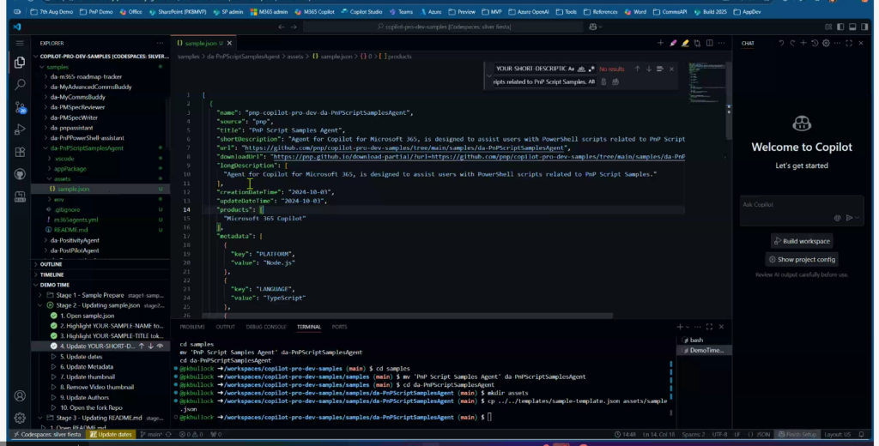The width and height of the screenshot is (879, 446).
Task: Open Source Control view with badge 20
Action: (x=20, y=107)
